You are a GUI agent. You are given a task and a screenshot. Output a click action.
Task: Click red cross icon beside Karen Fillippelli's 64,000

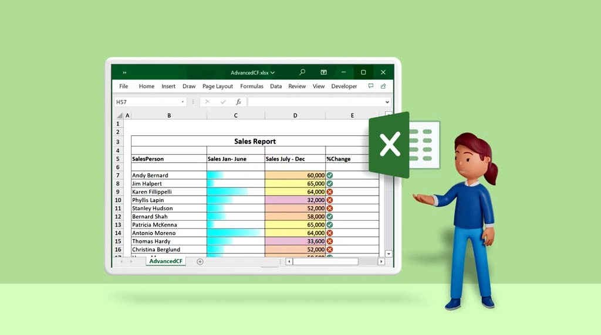click(330, 192)
